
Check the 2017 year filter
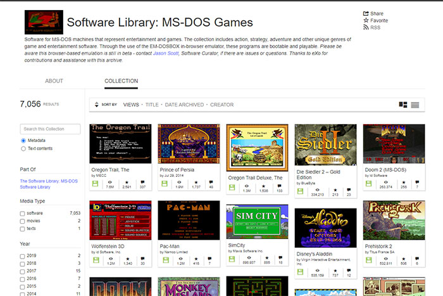22,271
